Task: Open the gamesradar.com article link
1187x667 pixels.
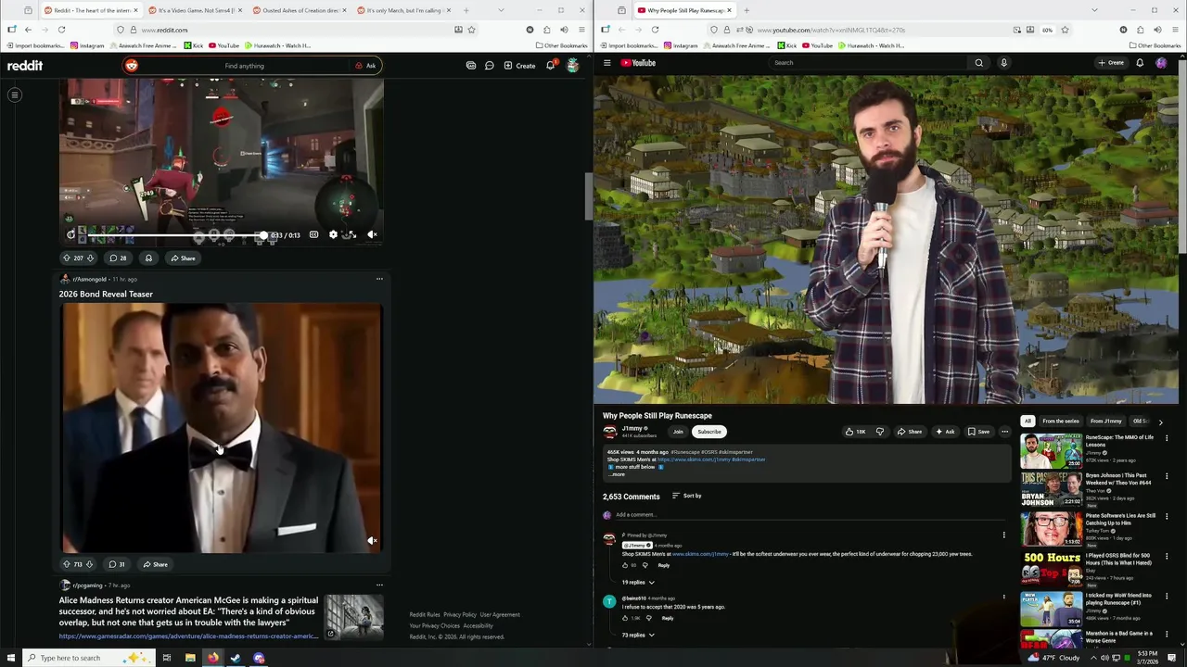Action: coord(188,636)
